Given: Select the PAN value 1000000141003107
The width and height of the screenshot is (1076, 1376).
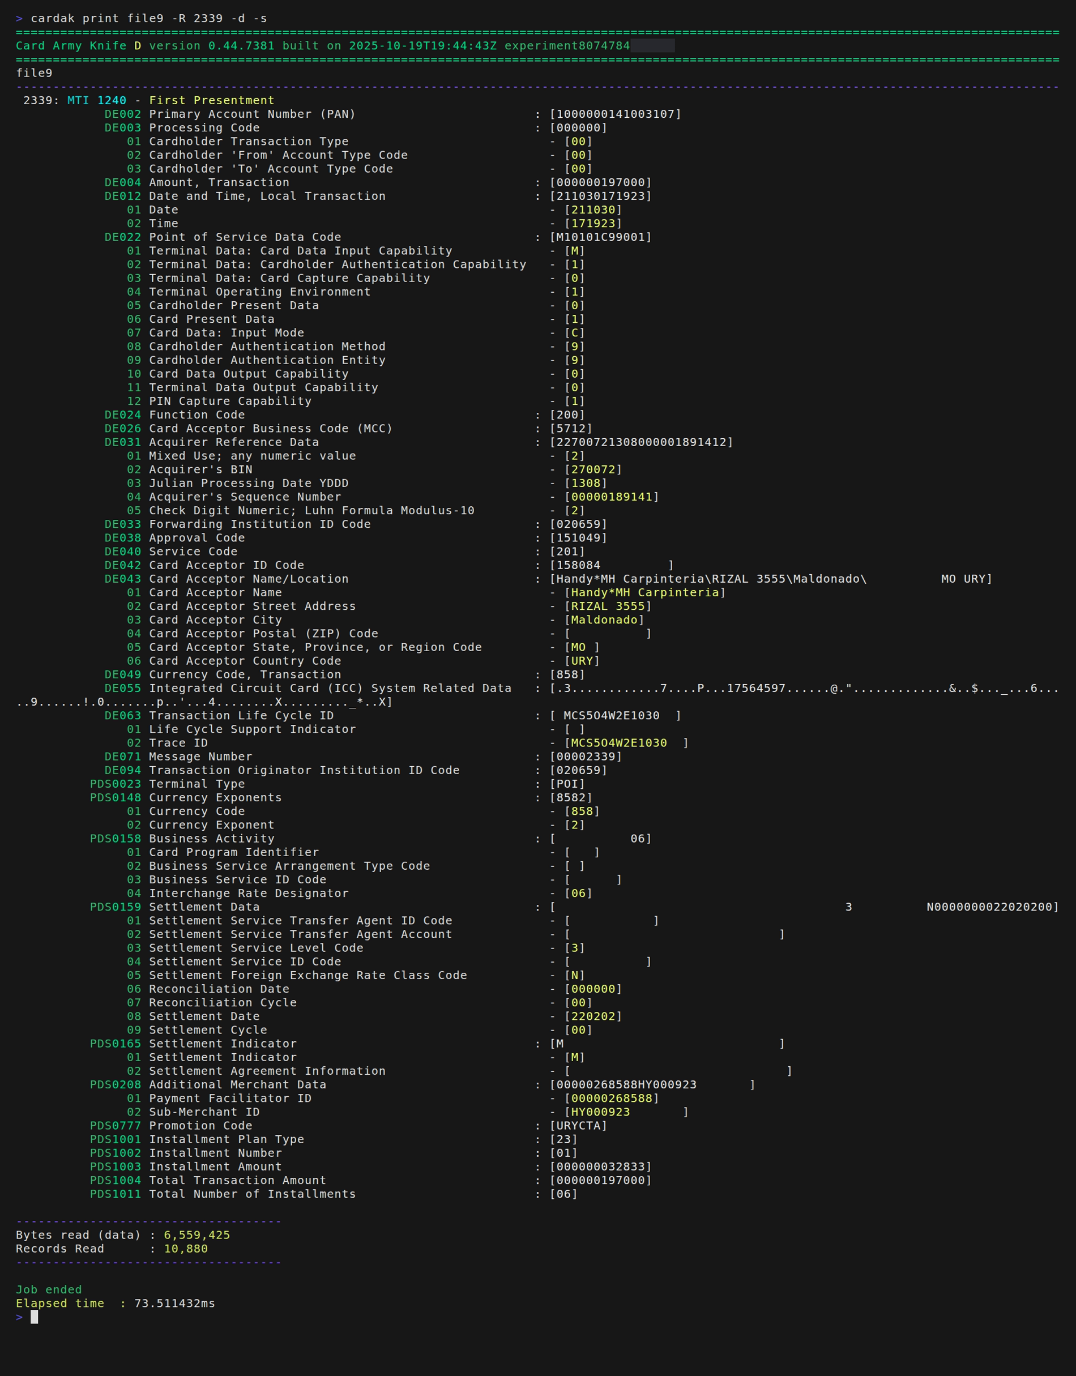Looking at the screenshot, I should coord(615,114).
